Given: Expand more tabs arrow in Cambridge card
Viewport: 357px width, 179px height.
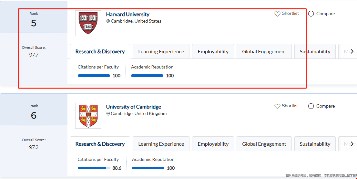Looking at the screenshot, I should 352,144.
